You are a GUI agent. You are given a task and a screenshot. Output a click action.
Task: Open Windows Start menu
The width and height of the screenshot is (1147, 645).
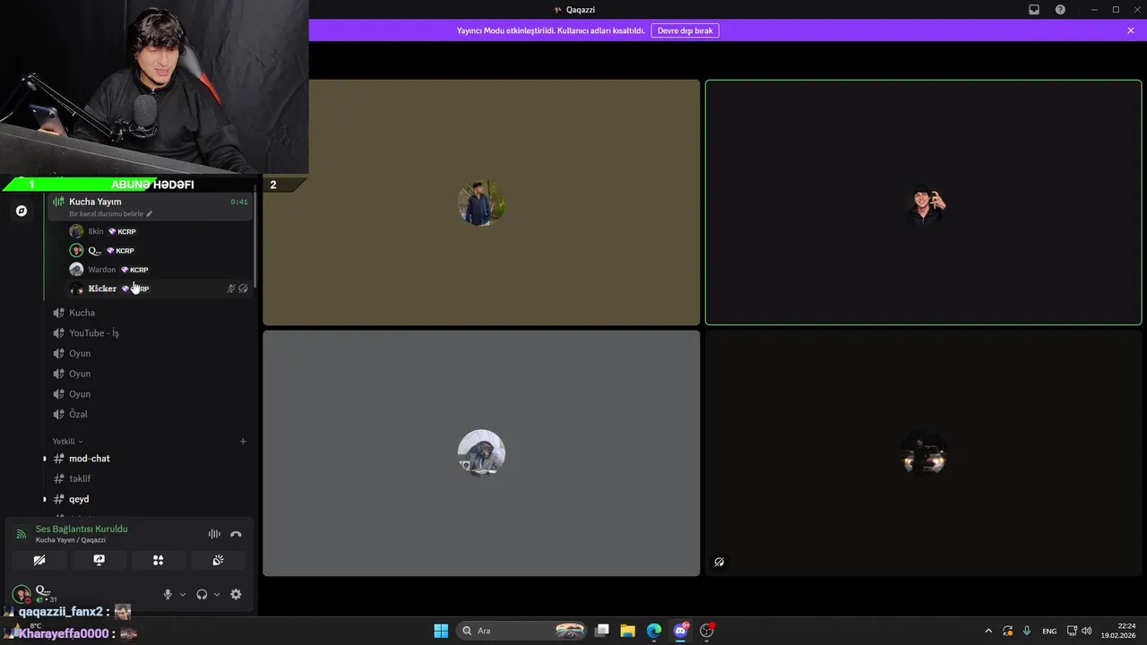[x=441, y=631]
